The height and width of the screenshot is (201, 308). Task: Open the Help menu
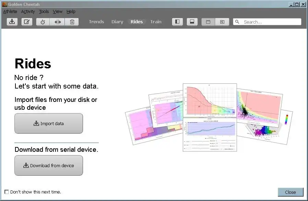pos(71,12)
